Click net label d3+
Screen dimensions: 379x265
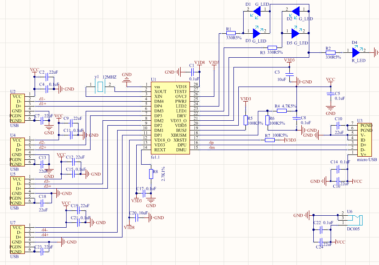(47, 186)
